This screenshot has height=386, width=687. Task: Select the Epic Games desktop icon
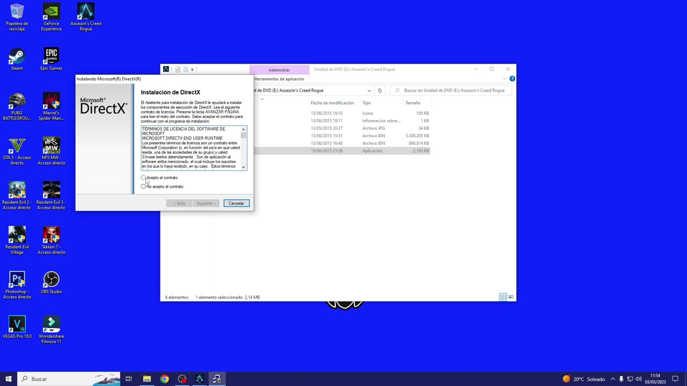[x=52, y=60]
